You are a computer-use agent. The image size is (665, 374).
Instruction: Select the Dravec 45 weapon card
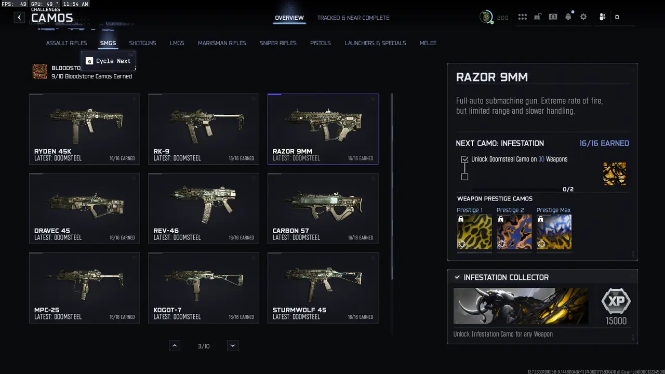pyautogui.click(x=85, y=208)
